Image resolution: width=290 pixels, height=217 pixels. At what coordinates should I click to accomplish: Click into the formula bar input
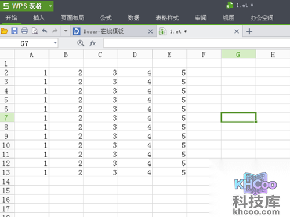(x=197, y=43)
